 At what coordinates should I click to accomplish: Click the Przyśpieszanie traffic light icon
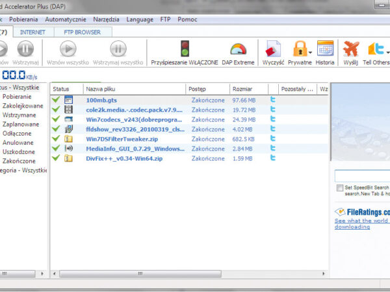tap(184, 49)
